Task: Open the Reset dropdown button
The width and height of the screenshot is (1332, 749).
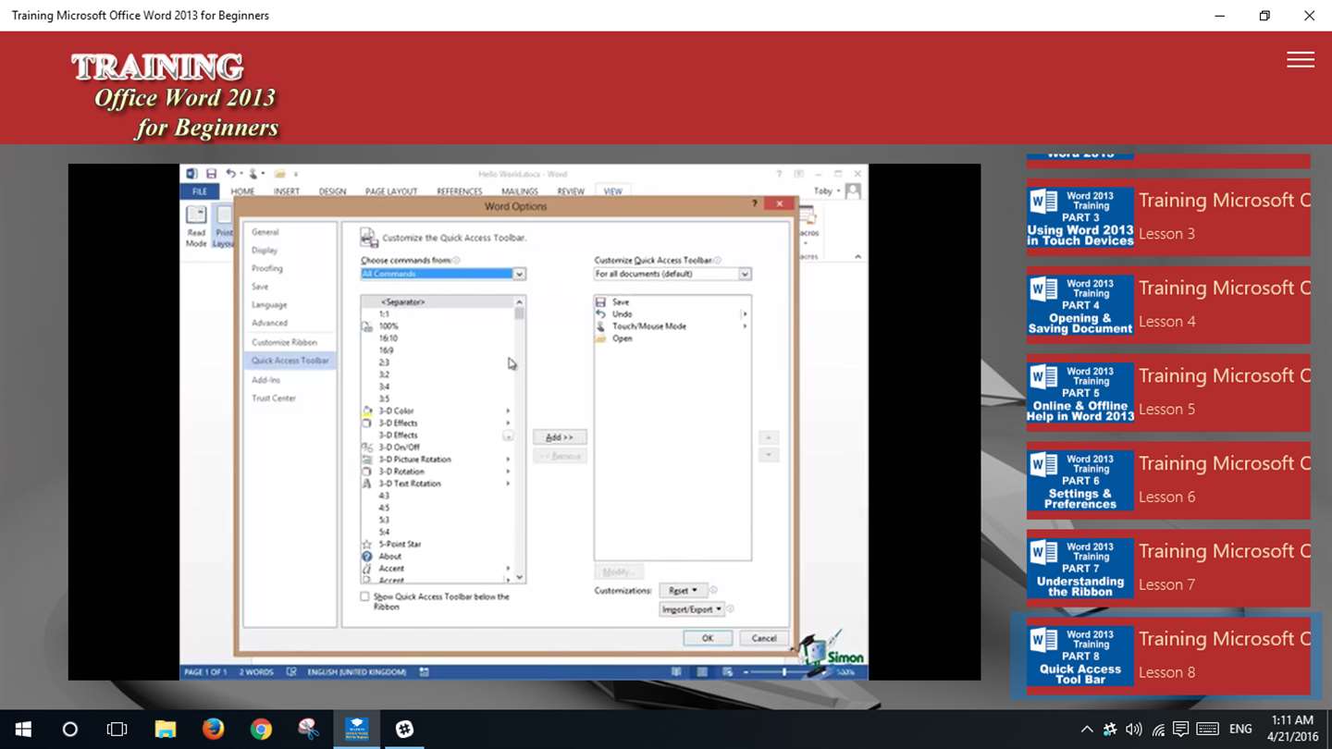Action: pos(683,590)
